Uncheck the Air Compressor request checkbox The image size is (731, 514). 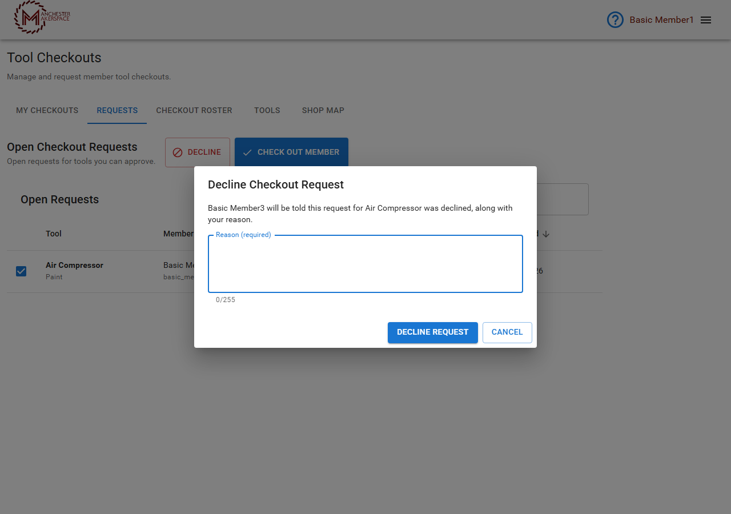click(x=21, y=271)
